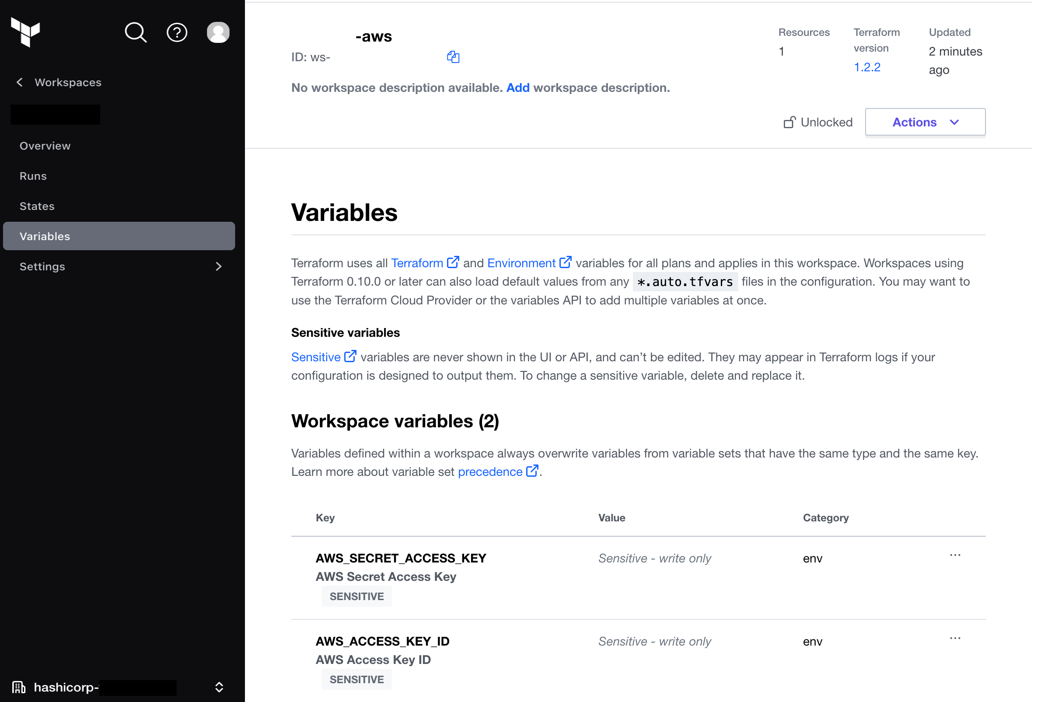Click the Terraform logo icon
This screenshot has height=702, width=1041.
tap(25, 32)
